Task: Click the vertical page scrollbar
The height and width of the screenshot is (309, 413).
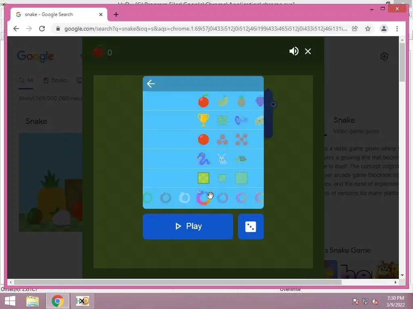Action: click(x=402, y=63)
